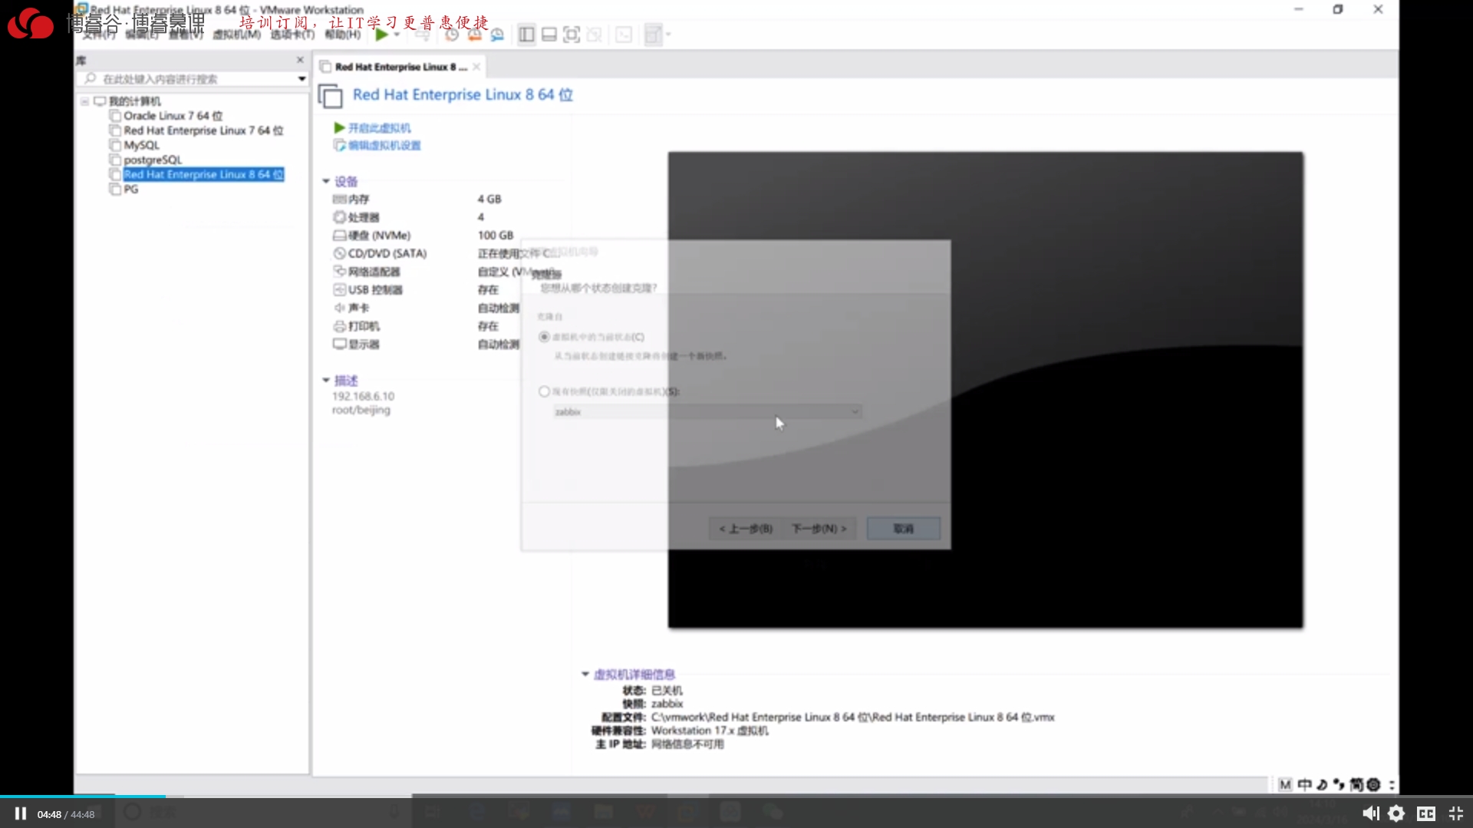Click the stretch guest display toolbar icon
This screenshot has width=1473, height=828.
click(x=653, y=35)
